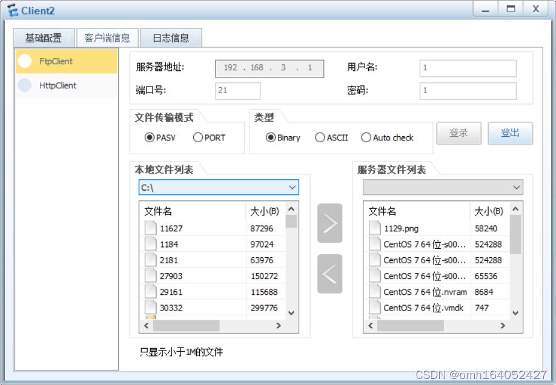Click file icon next to 2181

(x=151, y=260)
